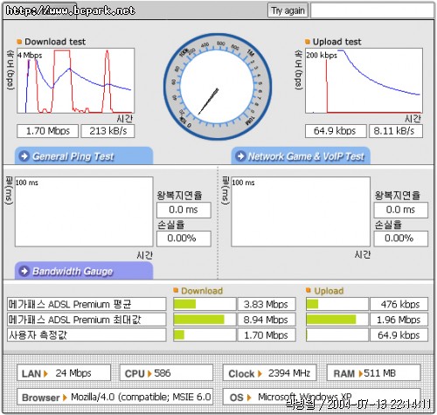
Task: Open the Network Game & VoIP Test tab
Action: pos(301,156)
